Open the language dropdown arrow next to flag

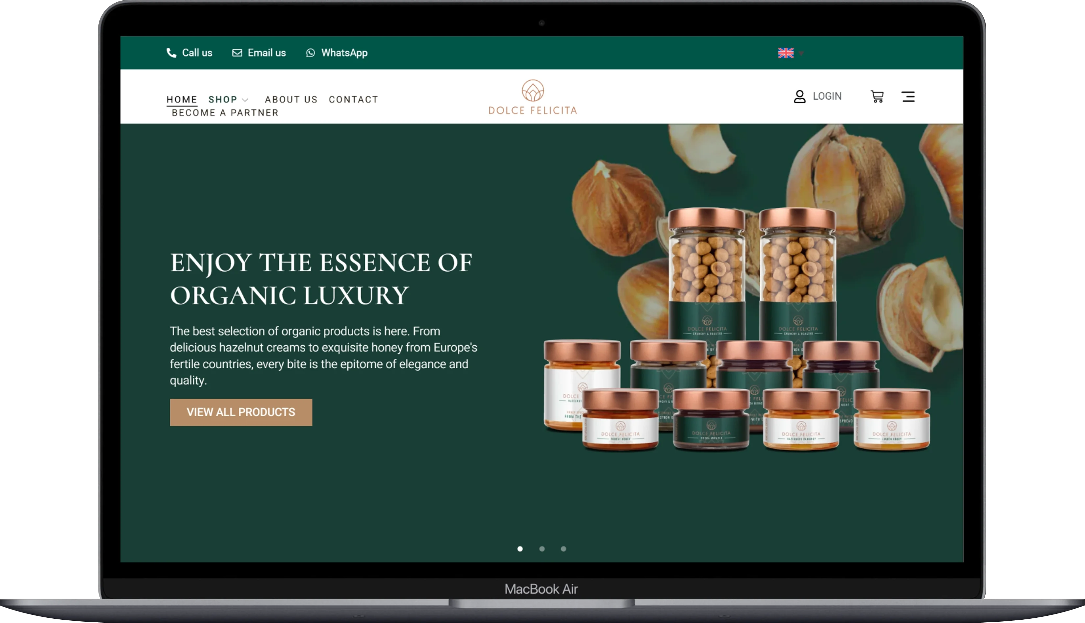click(x=801, y=54)
